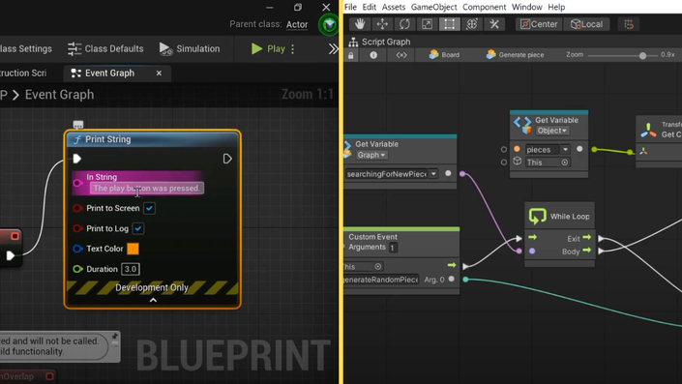Open Class Defaults

(x=105, y=48)
